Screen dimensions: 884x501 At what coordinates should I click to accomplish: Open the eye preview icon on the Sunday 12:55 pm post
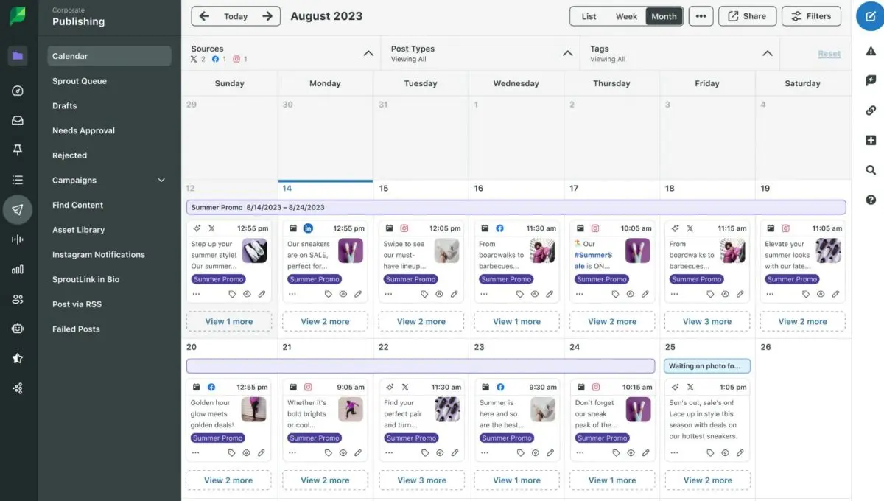pyautogui.click(x=247, y=293)
